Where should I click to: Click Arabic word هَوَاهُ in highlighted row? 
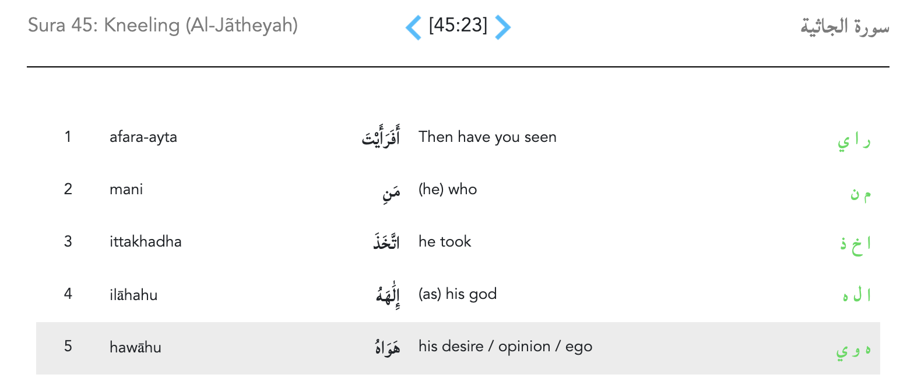tap(386, 348)
